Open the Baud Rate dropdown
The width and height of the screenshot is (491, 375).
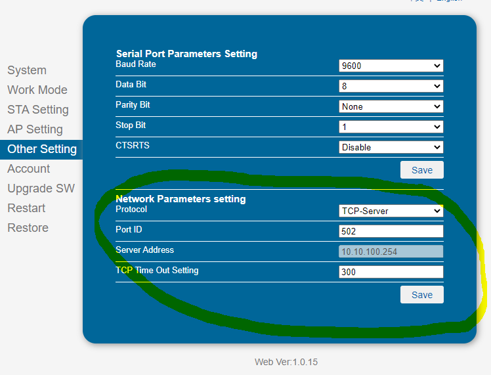[391, 66]
